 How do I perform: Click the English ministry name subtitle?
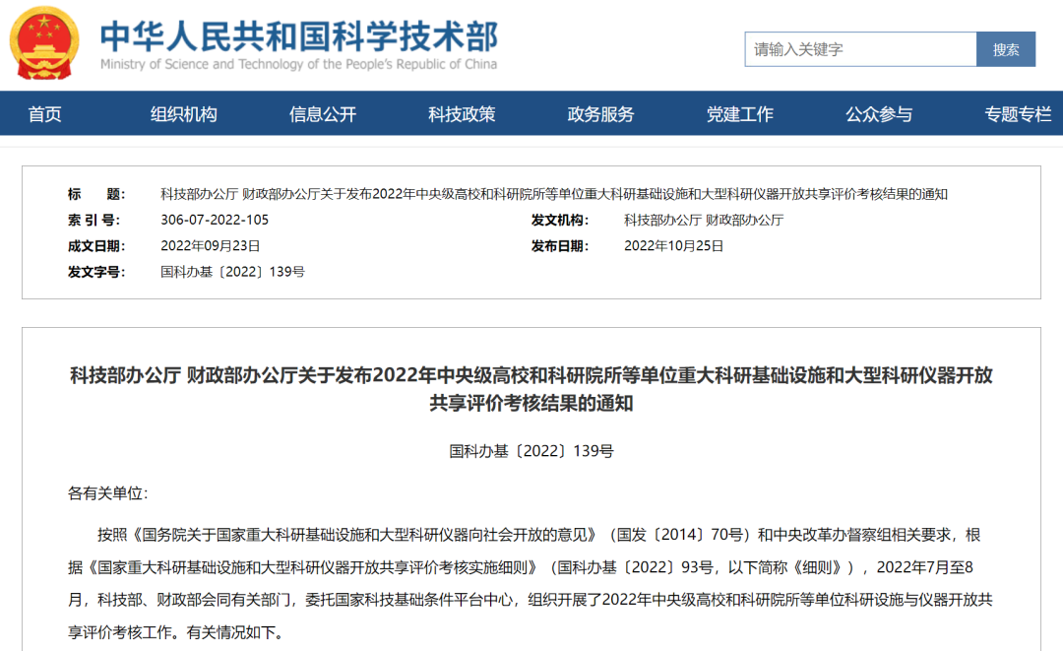click(299, 64)
